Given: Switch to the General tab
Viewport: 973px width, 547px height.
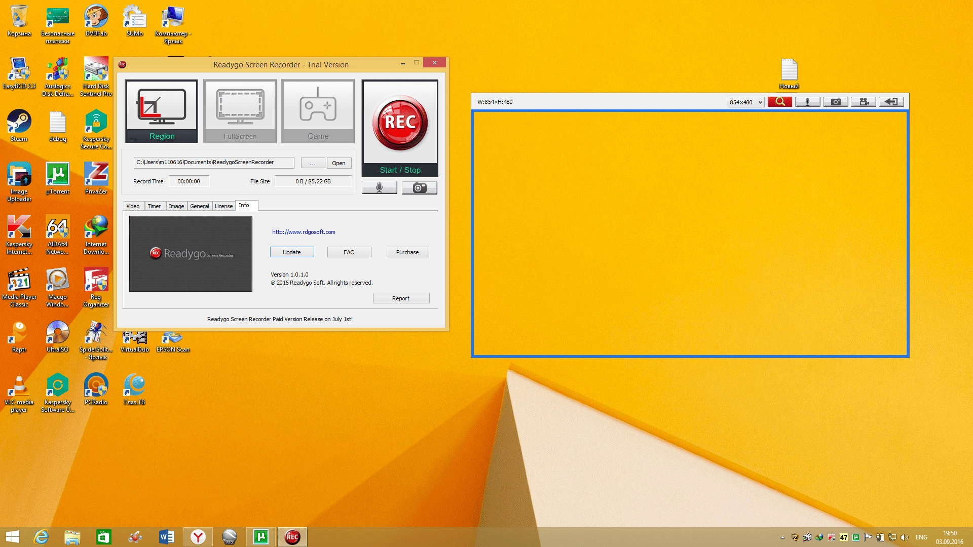Looking at the screenshot, I should [200, 206].
